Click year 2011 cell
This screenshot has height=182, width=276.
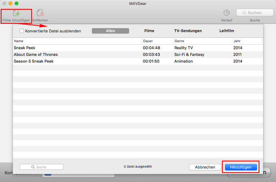click(x=237, y=55)
